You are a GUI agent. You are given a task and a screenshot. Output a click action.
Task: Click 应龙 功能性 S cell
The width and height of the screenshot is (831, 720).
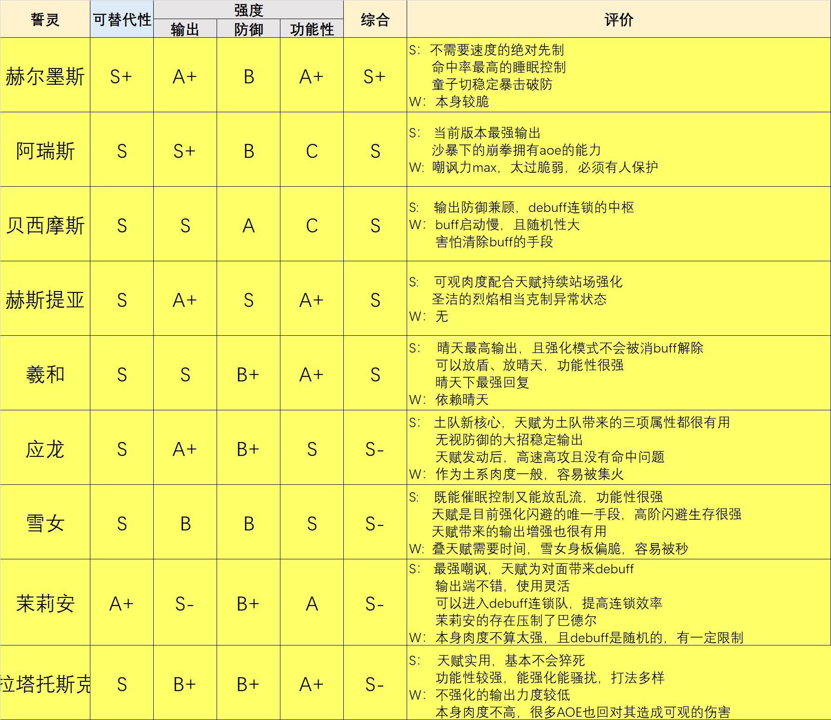tap(312, 448)
